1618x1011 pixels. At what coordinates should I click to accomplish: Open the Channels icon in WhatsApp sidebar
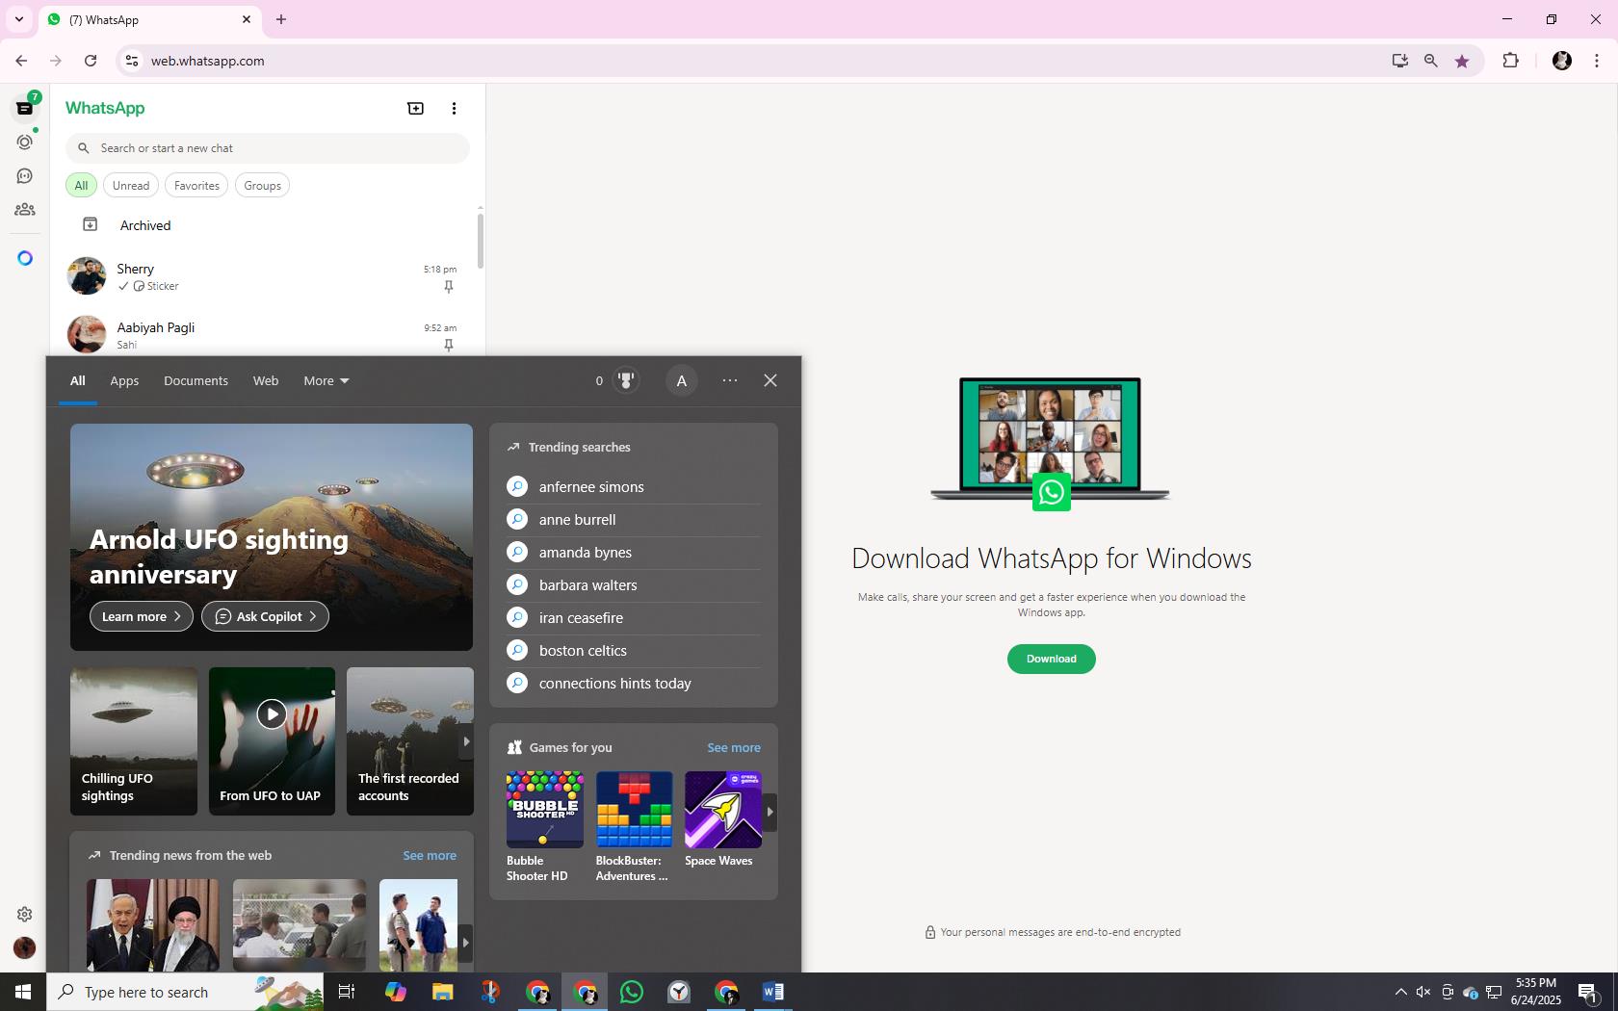click(x=25, y=175)
